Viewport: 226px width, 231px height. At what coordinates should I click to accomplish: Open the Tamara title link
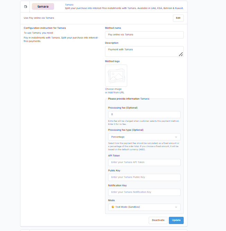(69, 5)
